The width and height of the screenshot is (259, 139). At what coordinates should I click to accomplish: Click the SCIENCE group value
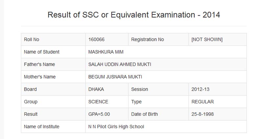click(98, 102)
